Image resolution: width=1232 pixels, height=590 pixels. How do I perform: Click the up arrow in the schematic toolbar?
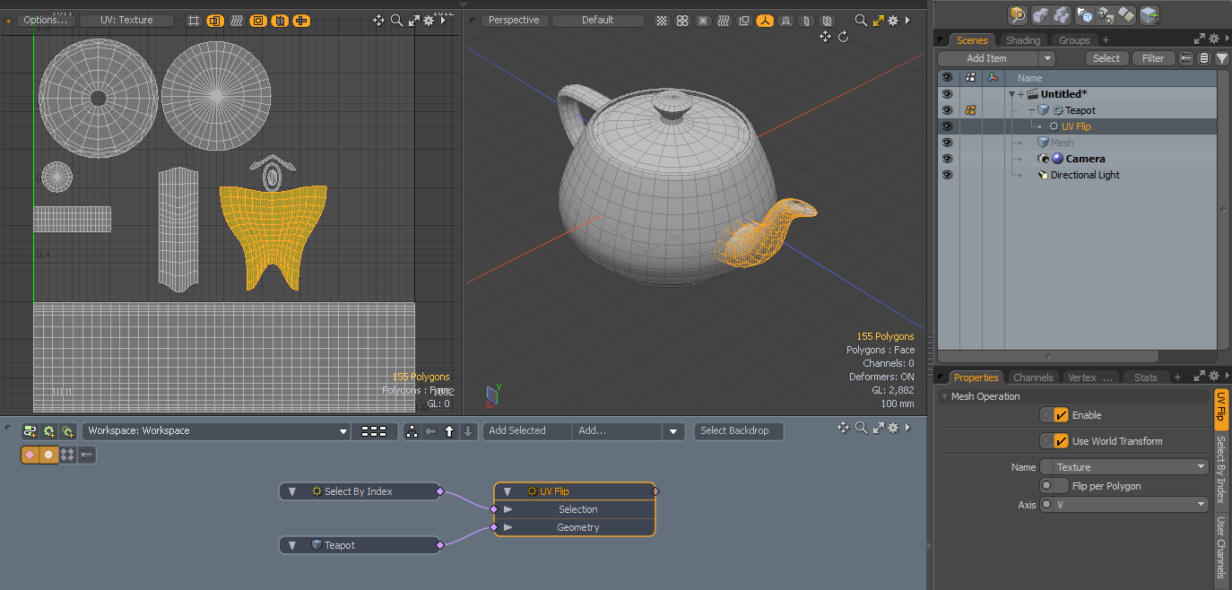[x=449, y=431]
